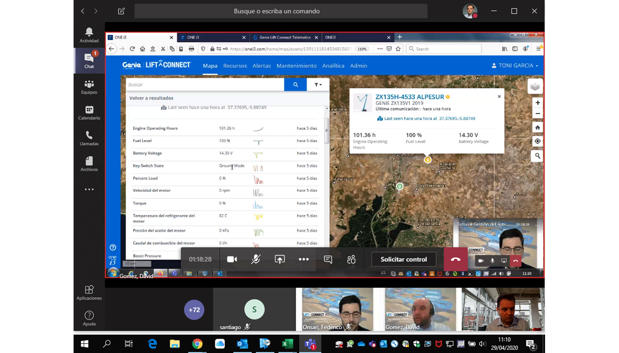619x353 pixels.
Task: Open ZX135H-4533 ALPESUR asset link
Action: point(410,97)
